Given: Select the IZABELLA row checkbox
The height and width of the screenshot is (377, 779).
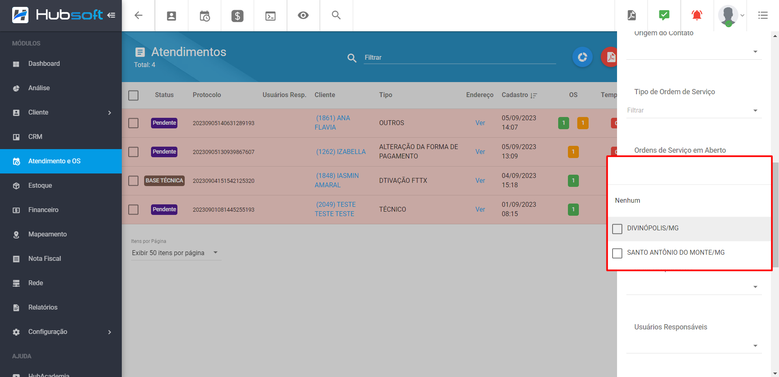Looking at the screenshot, I should click(133, 152).
